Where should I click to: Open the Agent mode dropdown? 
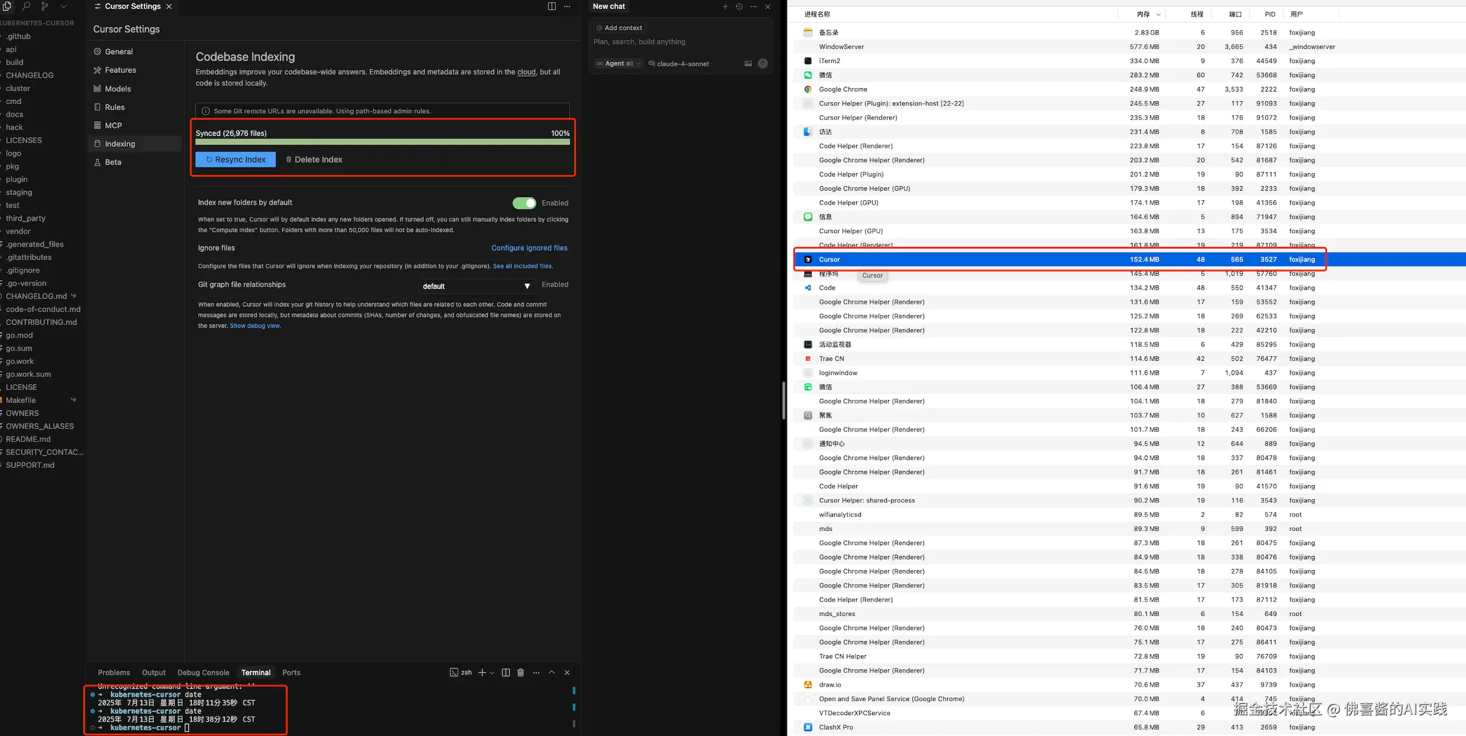[x=619, y=64]
